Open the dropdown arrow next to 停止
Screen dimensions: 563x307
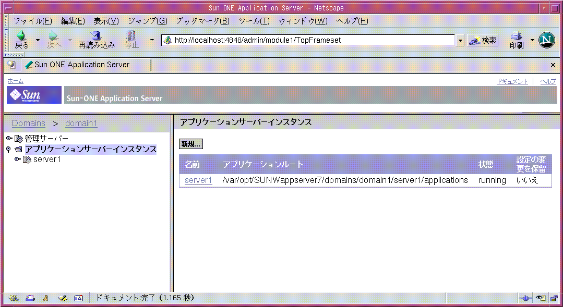[x=152, y=40]
